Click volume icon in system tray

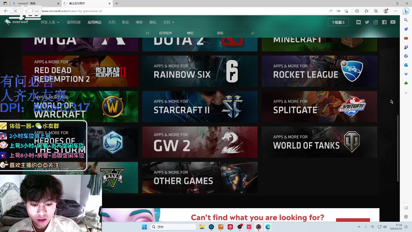pyautogui.click(x=385, y=227)
